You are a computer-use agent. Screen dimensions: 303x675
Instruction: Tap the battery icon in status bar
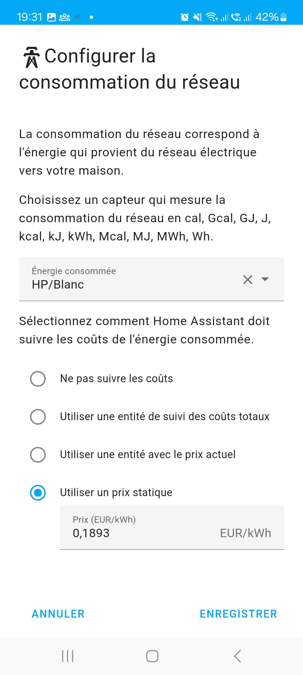284,17
